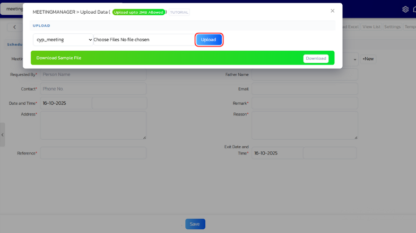
Task: Click the notification bell icon
Action: (414, 10)
